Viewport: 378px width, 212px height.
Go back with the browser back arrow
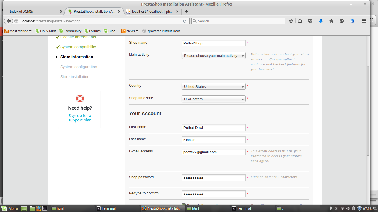tap(9, 21)
